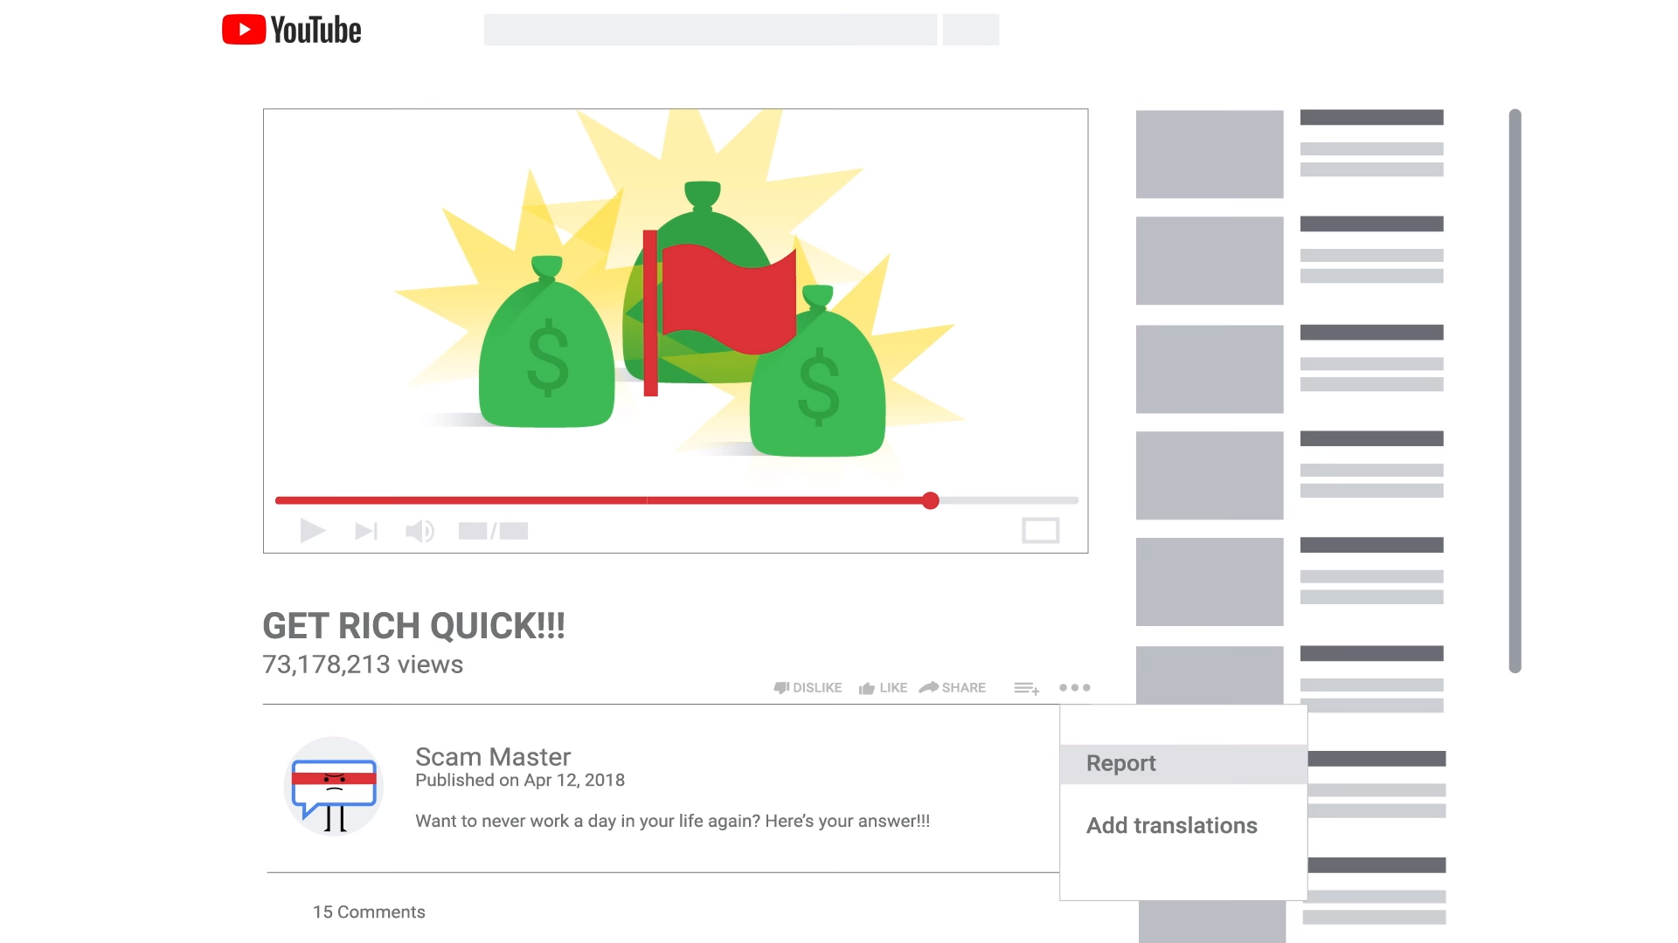Click the YouTube logo
Screen dimensions: 1678x943
[291, 30]
